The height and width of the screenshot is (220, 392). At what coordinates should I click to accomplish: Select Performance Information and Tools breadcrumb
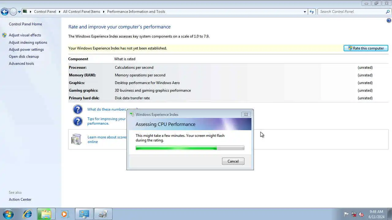tap(136, 12)
